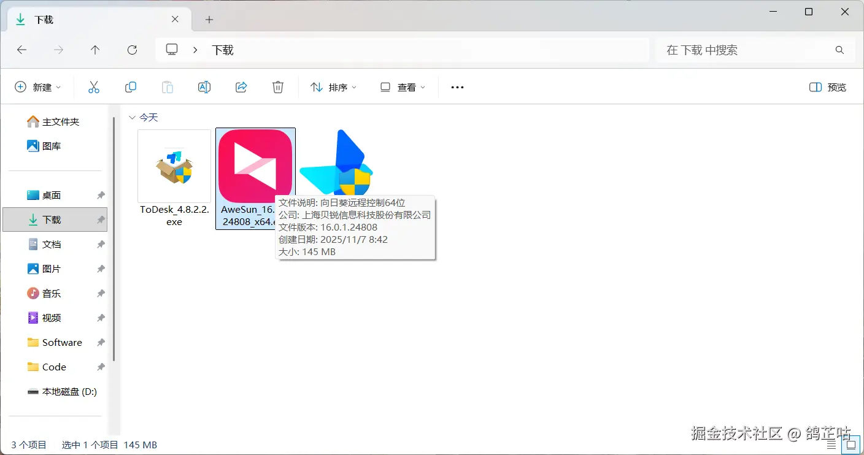Select the 下载 tab in title bar

point(98,20)
